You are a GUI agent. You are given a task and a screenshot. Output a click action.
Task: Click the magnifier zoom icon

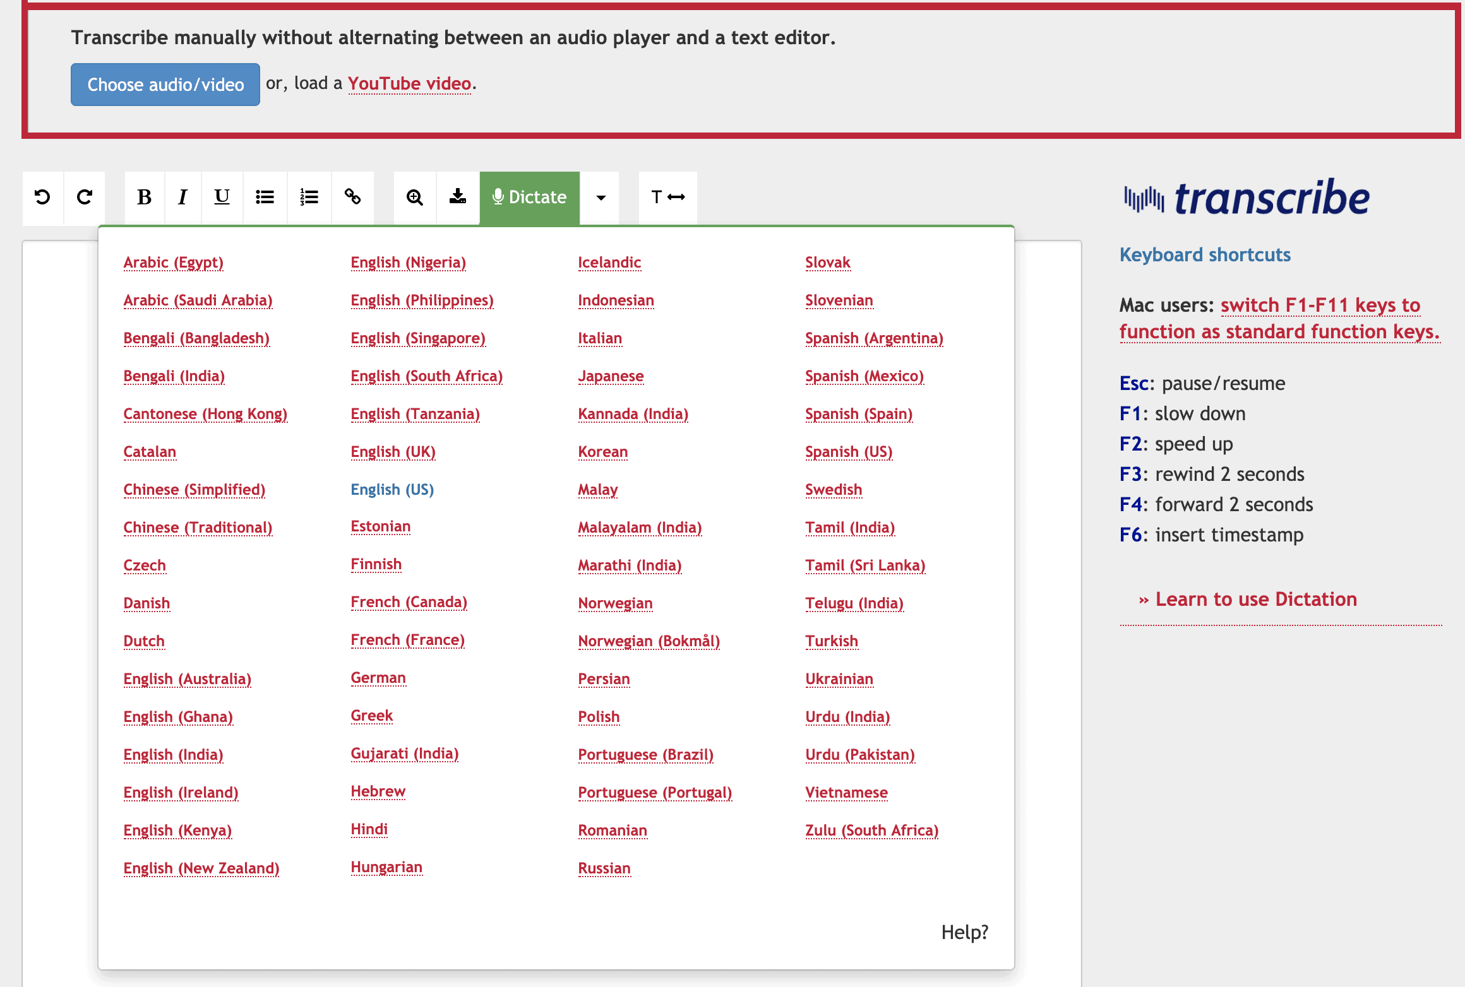(415, 198)
